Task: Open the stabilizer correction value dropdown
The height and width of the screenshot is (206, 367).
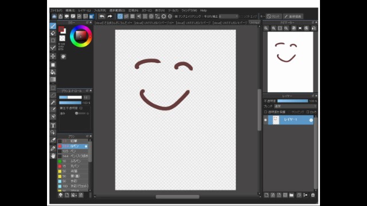Action: (x=229, y=17)
